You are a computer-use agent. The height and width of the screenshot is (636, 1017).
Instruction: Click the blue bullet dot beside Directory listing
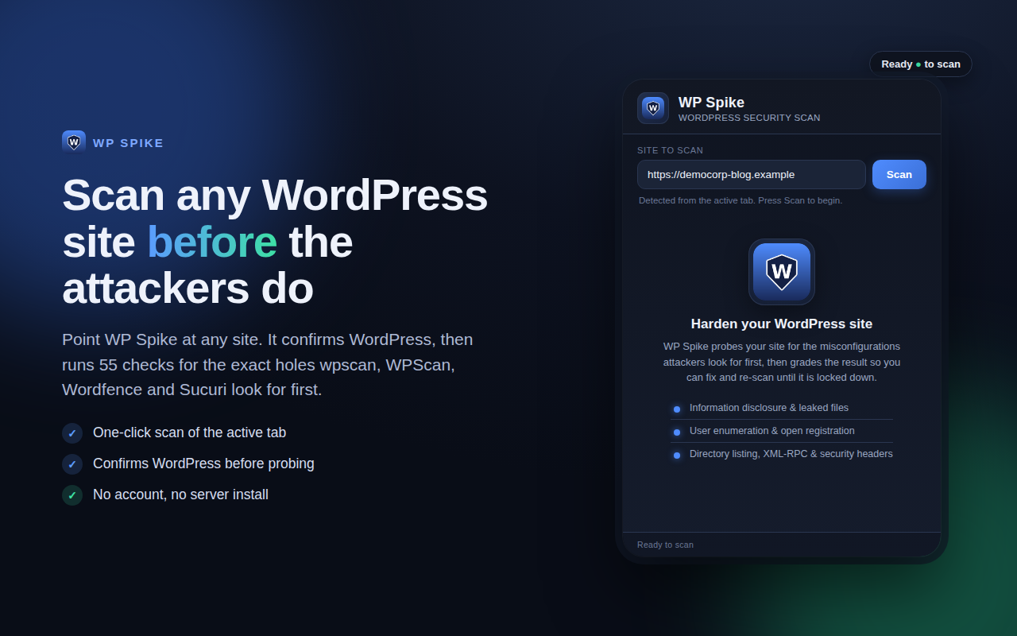click(x=677, y=456)
